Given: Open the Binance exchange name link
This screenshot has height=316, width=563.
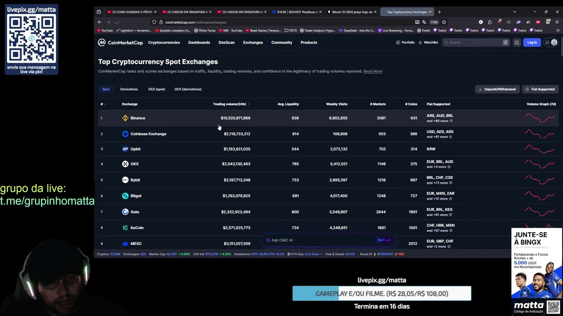Looking at the screenshot, I should coord(138,118).
